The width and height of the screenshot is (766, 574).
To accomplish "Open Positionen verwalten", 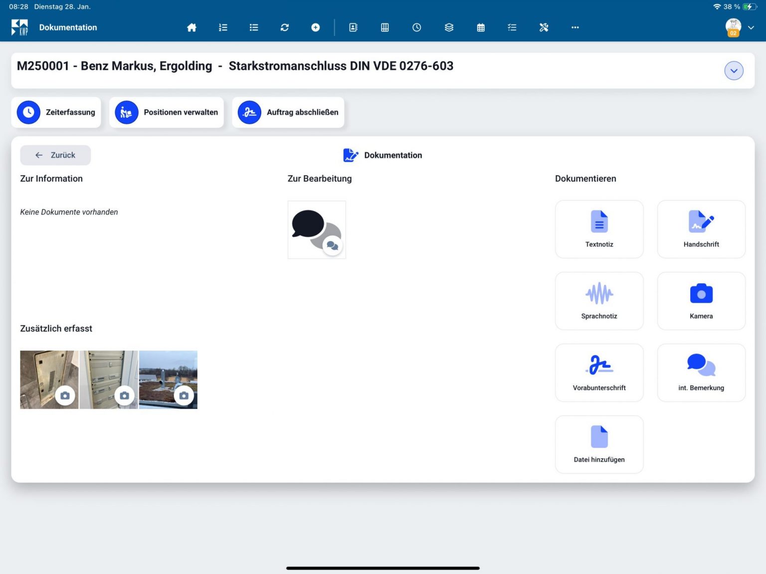I will click(x=167, y=112).
